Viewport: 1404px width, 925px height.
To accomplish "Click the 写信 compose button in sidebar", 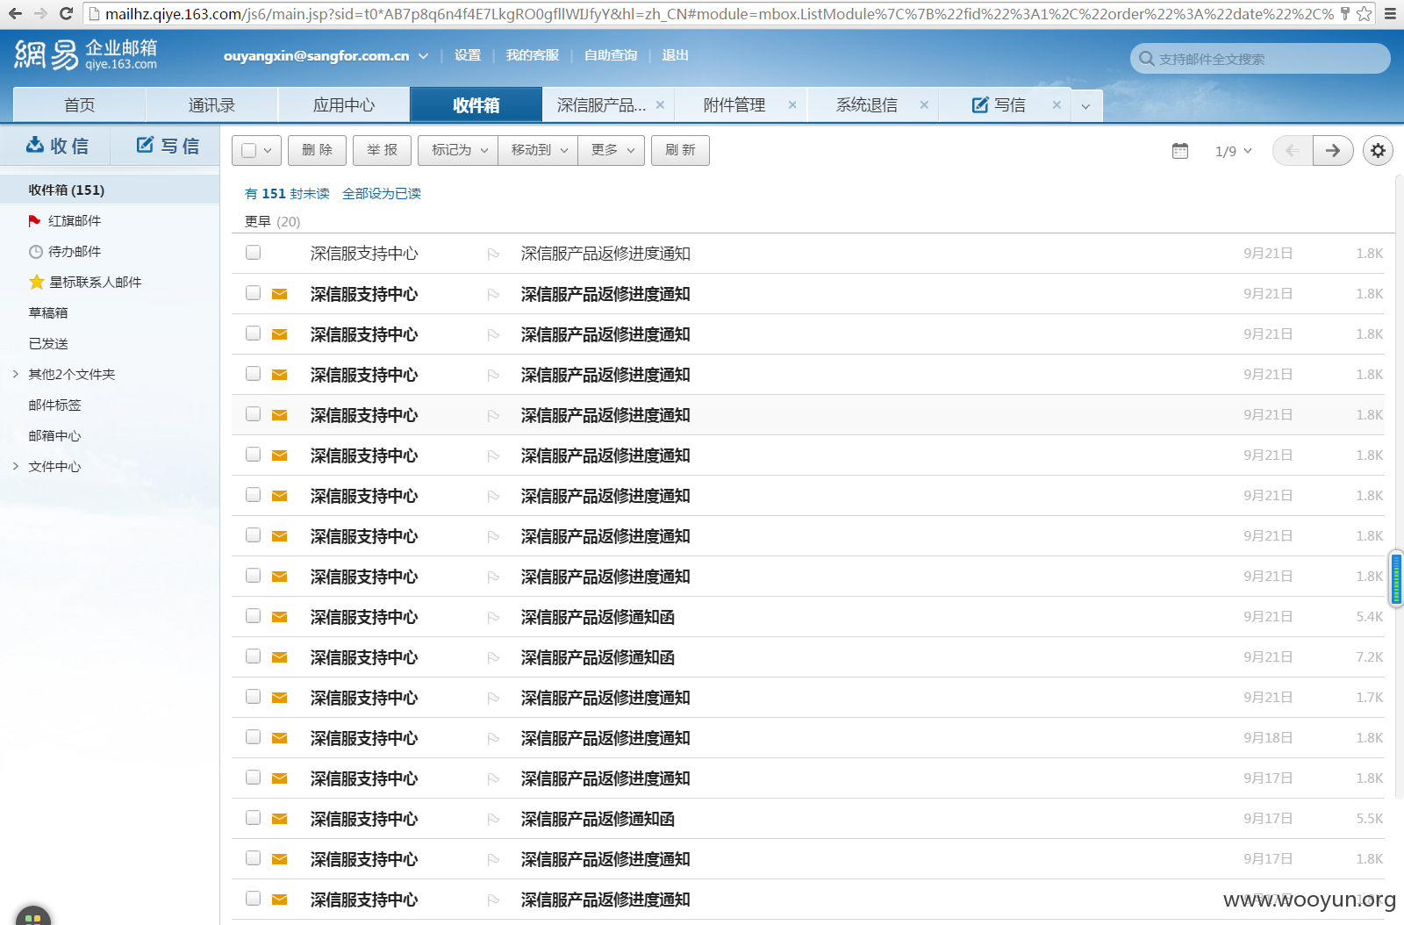I will (x=166, y=146).
